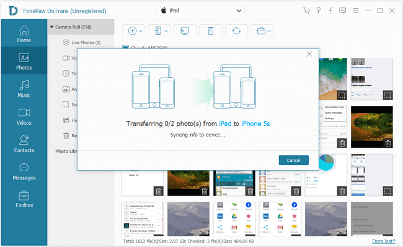Open the Music section
Viewport: 403px width, 247px height.
coord(24,88)
